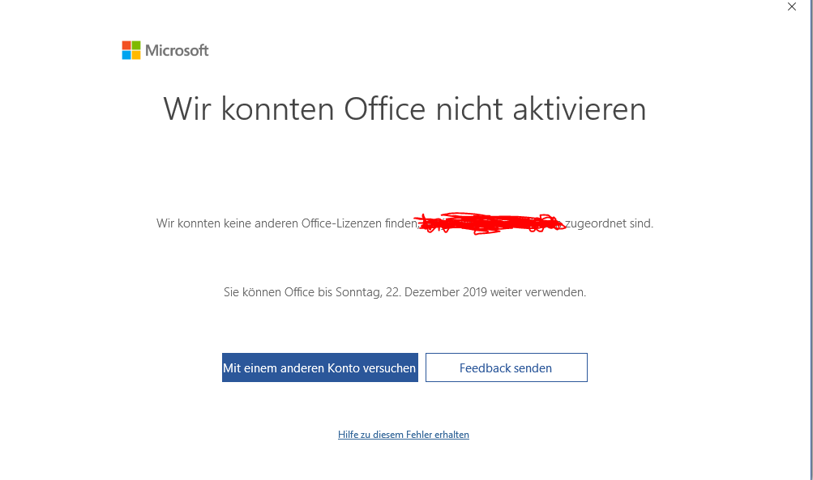813x480 pixels.
Task: Click the Microsoft four-square logo
Action: [131, 50]
